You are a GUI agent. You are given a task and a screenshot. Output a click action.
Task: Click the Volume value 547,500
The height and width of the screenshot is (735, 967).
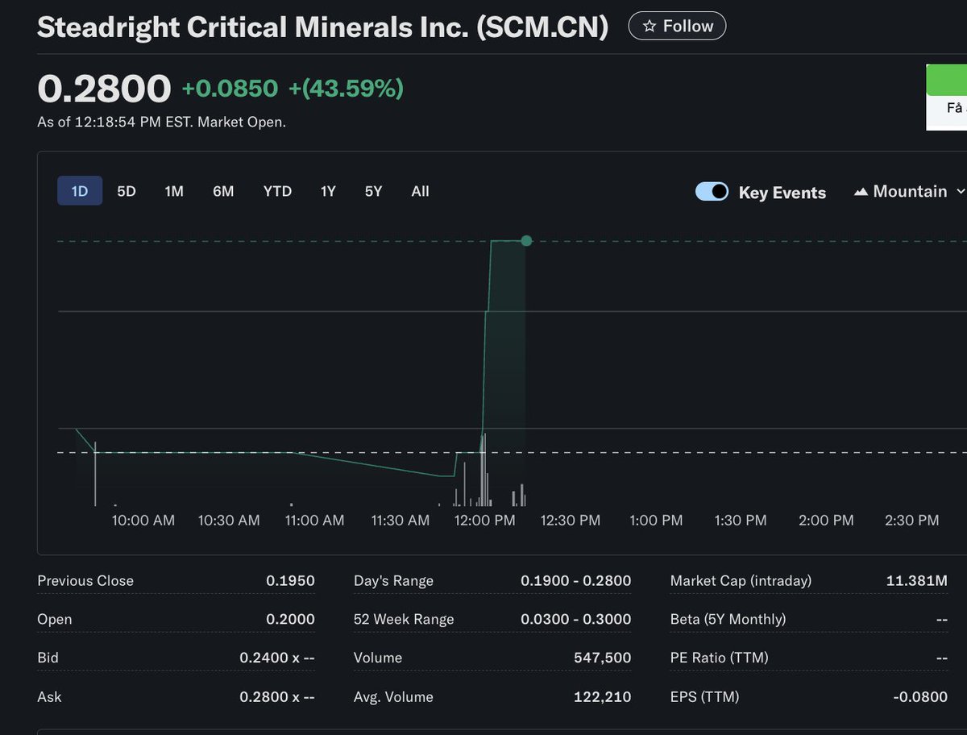point(600,658)
